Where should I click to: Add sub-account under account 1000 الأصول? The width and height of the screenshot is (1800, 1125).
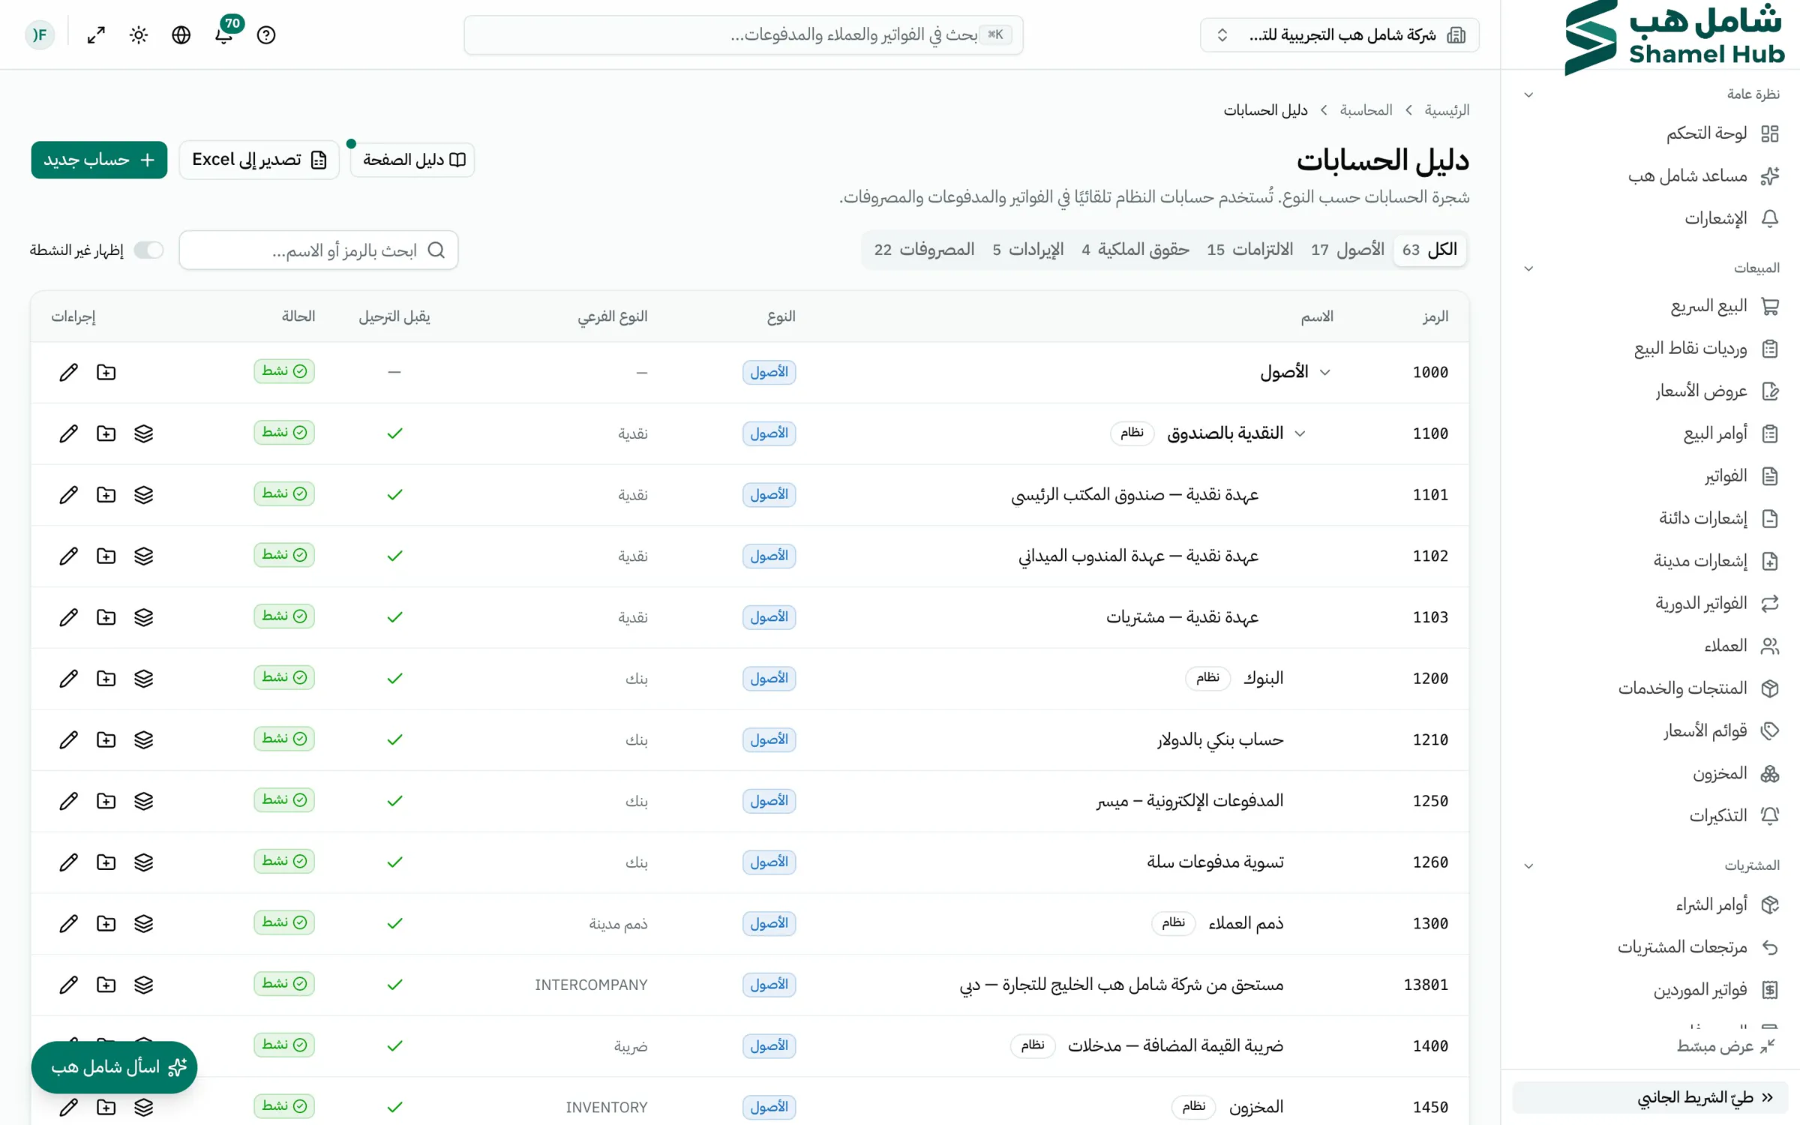click(106, 372)
